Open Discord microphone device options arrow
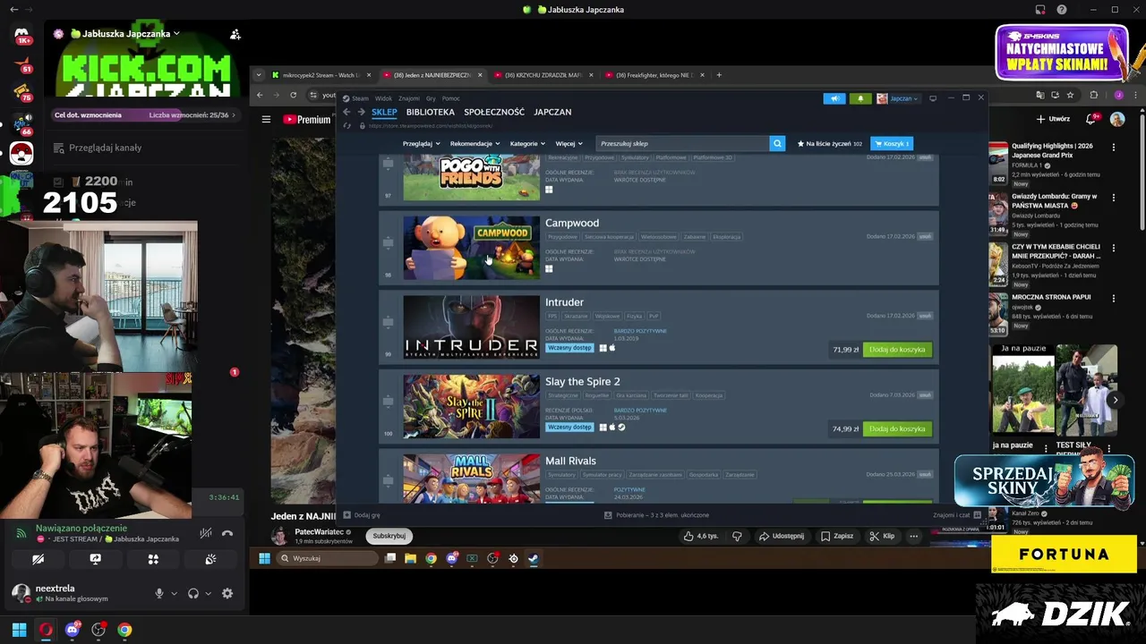 click(x=174, y=593)
